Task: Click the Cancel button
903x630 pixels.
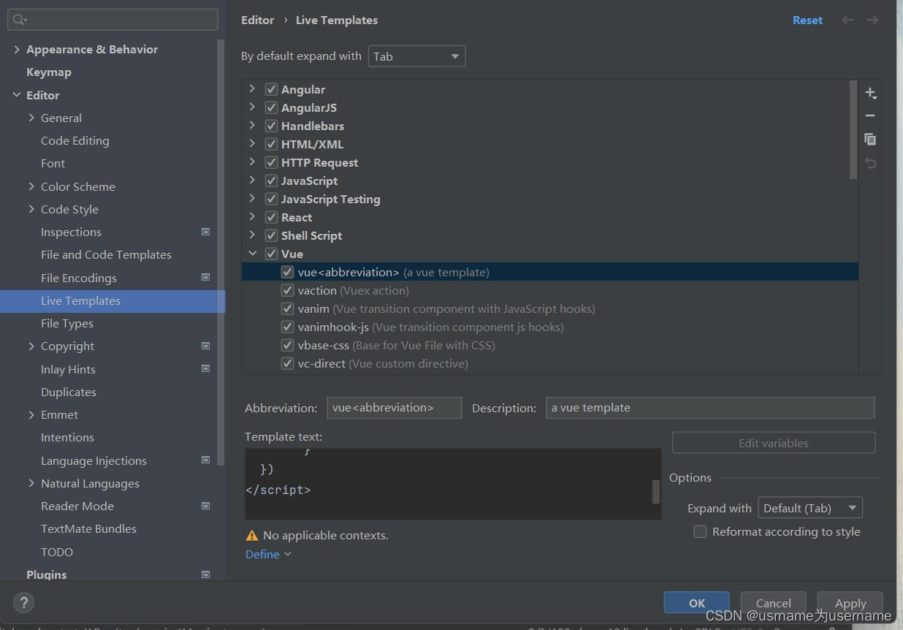Action: coord(773,603)
